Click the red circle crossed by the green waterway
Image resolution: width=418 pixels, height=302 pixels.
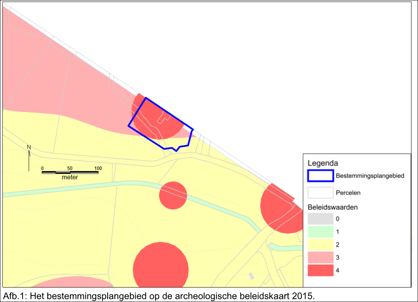click(173, 196)
